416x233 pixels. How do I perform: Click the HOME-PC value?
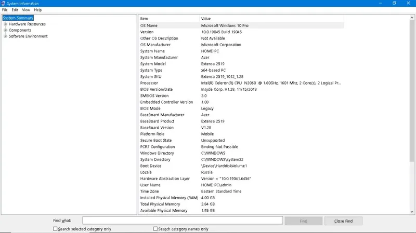pyautogui.click(x=210, y=51)
